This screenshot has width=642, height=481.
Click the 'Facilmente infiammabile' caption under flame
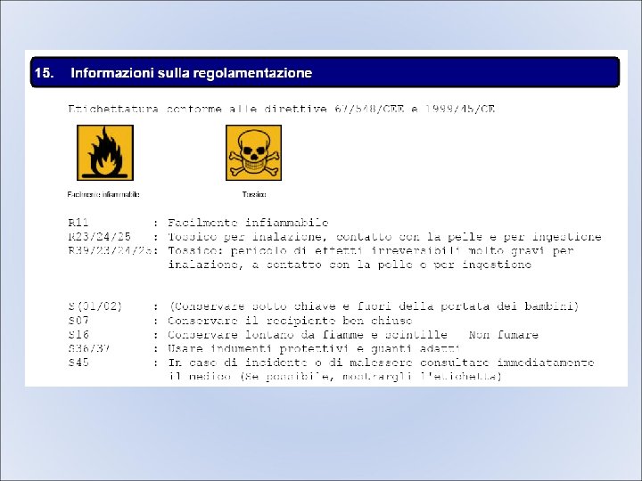click(x=103, y=194)
